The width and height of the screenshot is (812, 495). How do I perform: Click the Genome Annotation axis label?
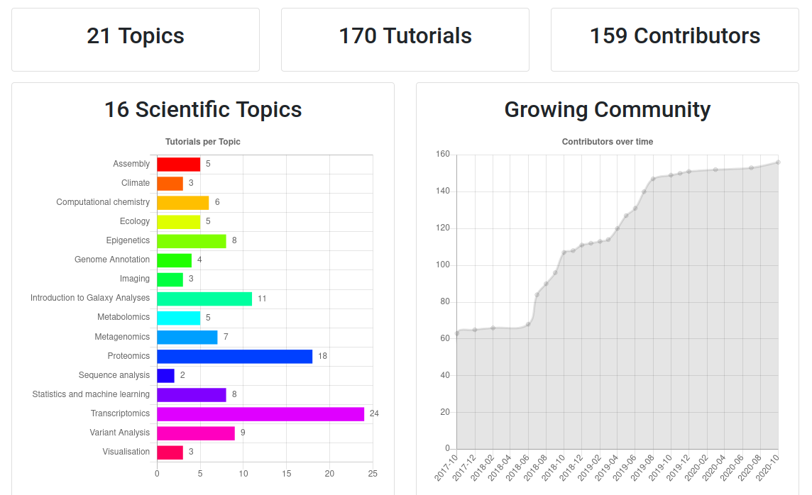[112, 260]
